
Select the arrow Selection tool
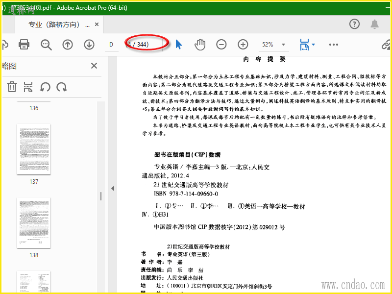click(x=178, y=45)
